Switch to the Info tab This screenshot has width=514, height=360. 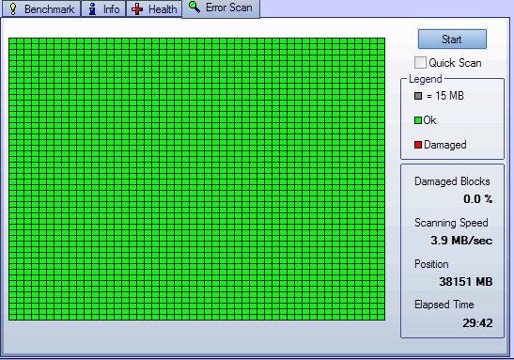pyautogui.click(x=103, y=8)
